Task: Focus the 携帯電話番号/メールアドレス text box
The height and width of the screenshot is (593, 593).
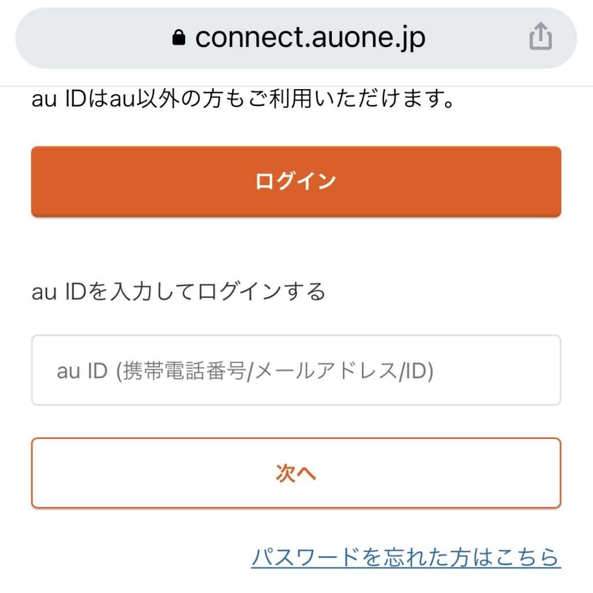Action: point(296,369)
